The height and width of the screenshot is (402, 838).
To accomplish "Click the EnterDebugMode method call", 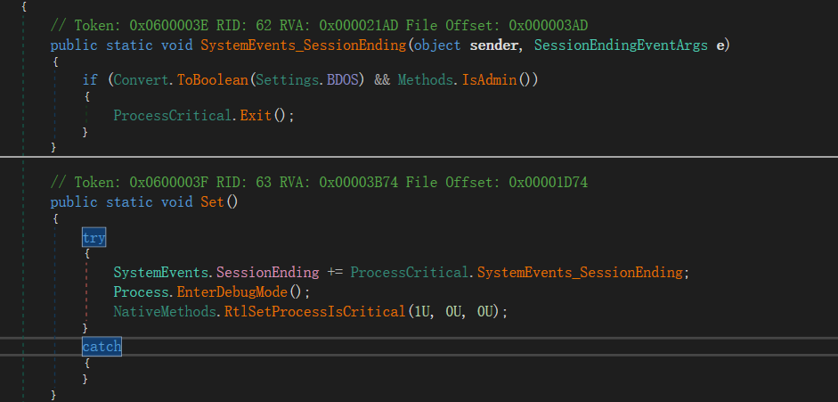I will point(232,291).
